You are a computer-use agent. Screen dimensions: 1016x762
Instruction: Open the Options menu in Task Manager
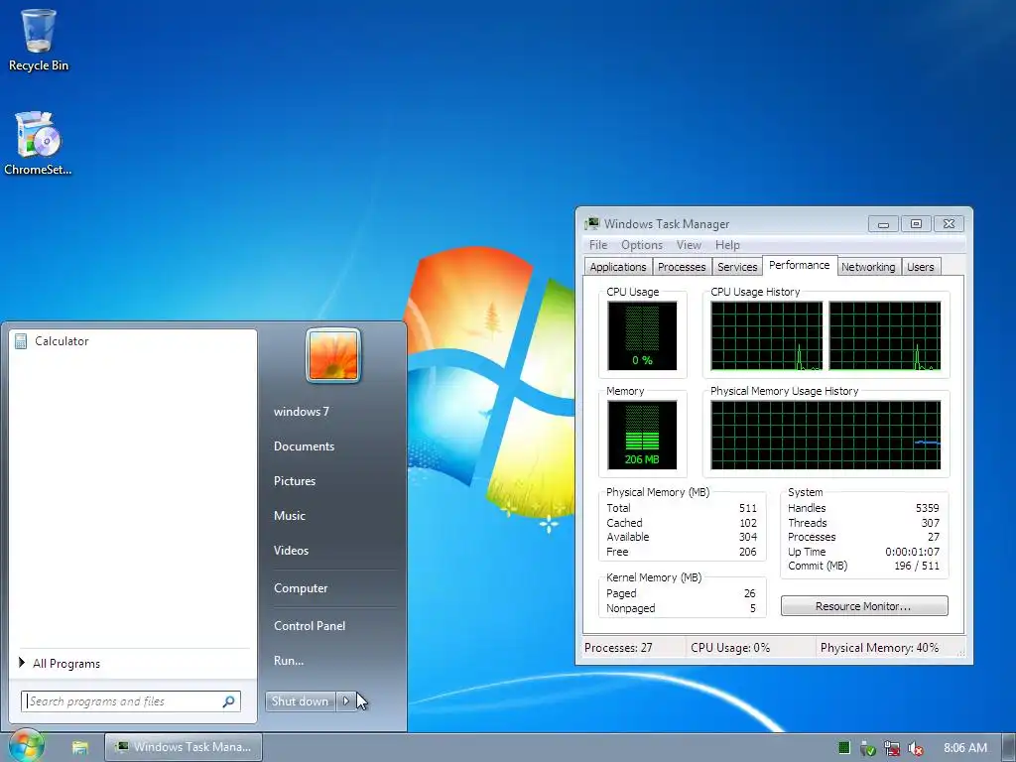coord(642,245)
